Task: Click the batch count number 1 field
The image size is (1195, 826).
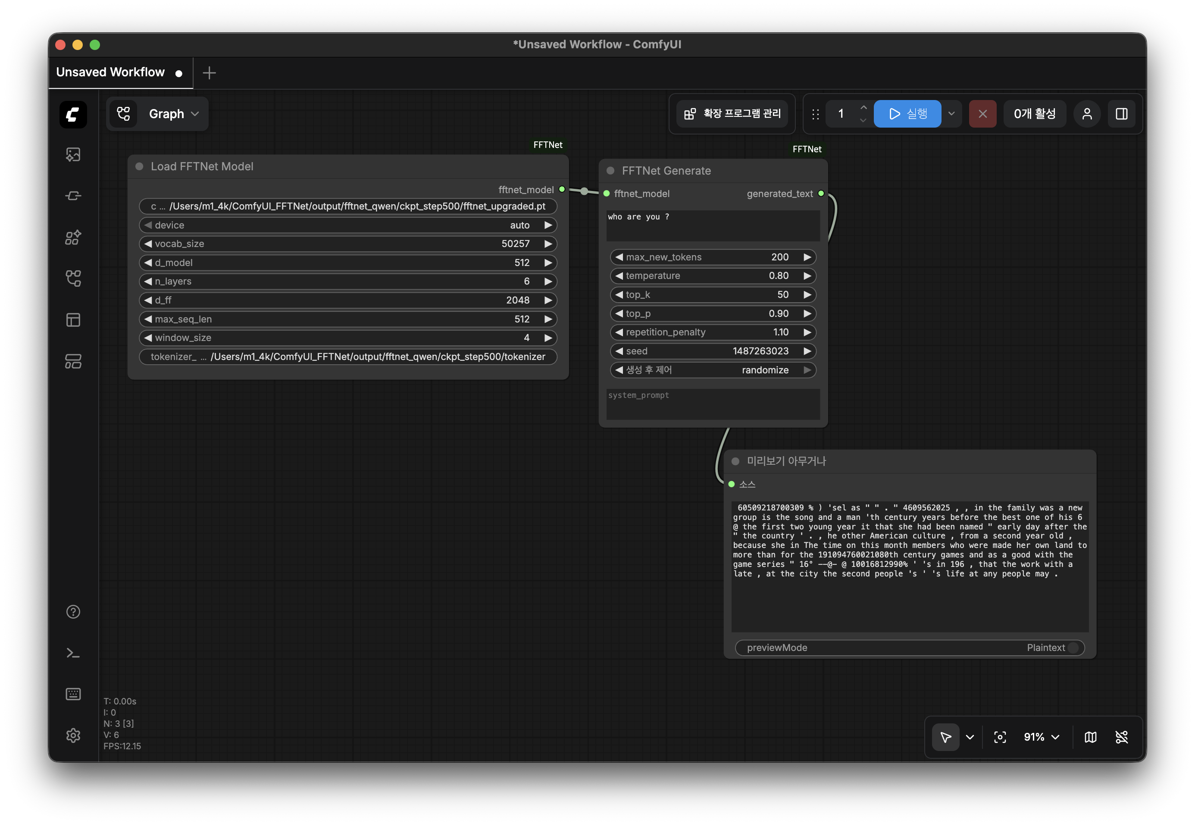Action: [x=841, y=114]
